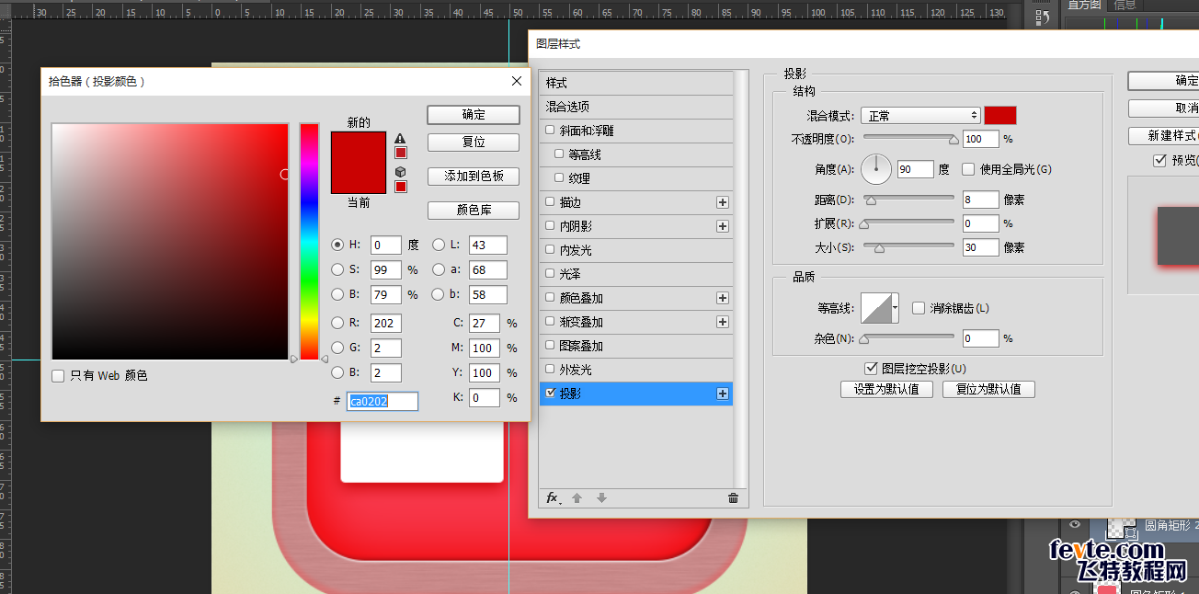
Task: Click 取消 in Layer Style dialog
Action: [x=1163, y=109]
